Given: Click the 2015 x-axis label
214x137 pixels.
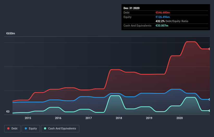Looking at the screenshot, I should [x=28, y=118].
